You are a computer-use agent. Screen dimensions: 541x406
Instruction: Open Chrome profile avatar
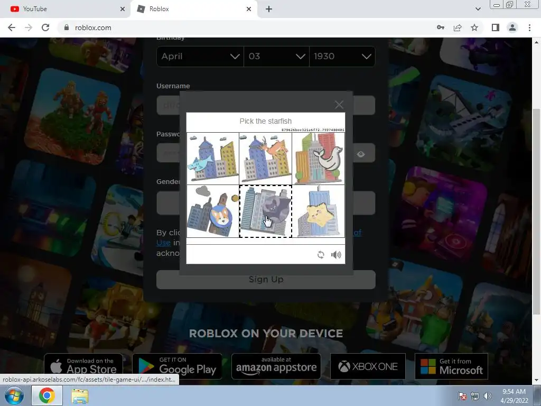click(x=512, y=27)
